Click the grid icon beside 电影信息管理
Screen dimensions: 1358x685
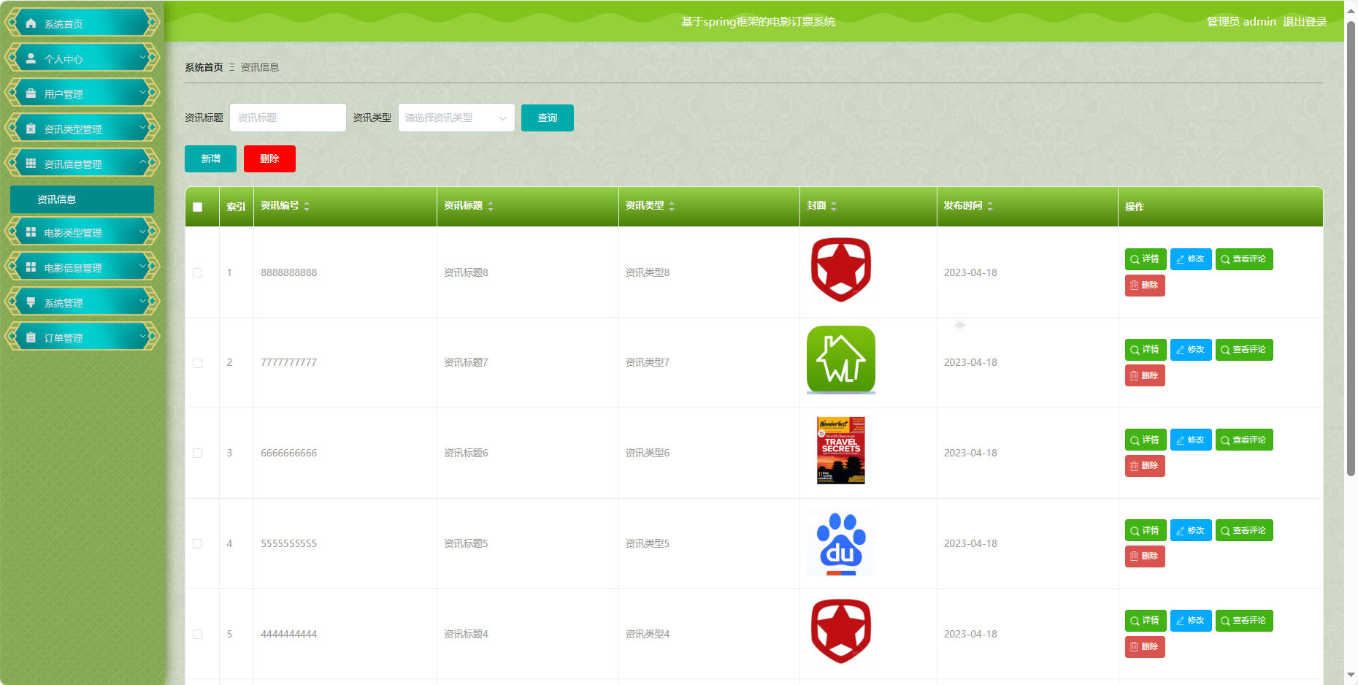pyautogui.click(x=31, y=267)
